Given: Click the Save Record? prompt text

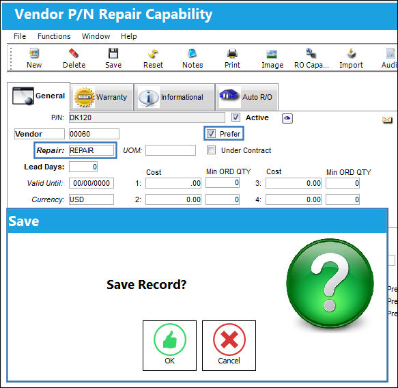Looking at the screenshot, I should (x=147, y=284).
